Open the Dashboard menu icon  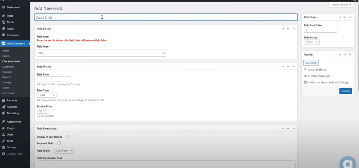click(3, 7)
